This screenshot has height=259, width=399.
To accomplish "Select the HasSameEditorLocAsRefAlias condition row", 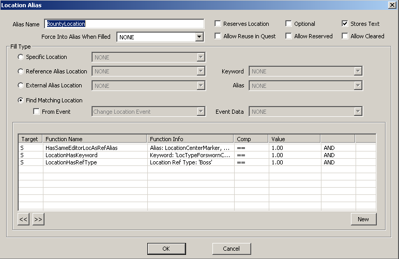I will [x=82, y=147].
